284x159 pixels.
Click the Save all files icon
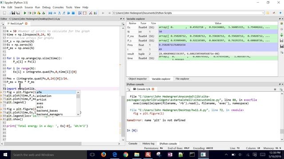(18, 13)
